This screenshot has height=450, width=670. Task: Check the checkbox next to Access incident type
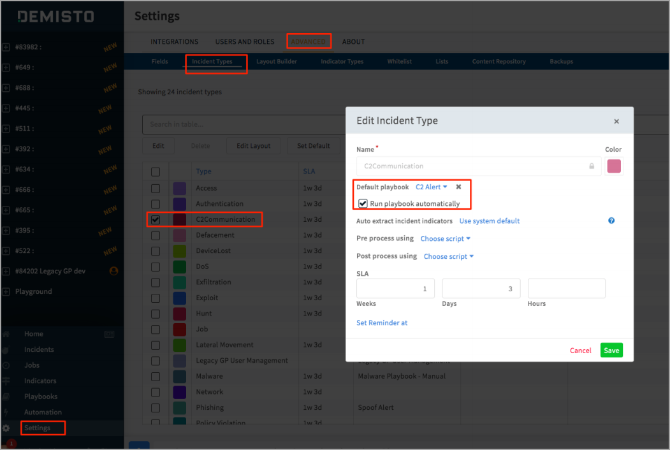[155, 187]
